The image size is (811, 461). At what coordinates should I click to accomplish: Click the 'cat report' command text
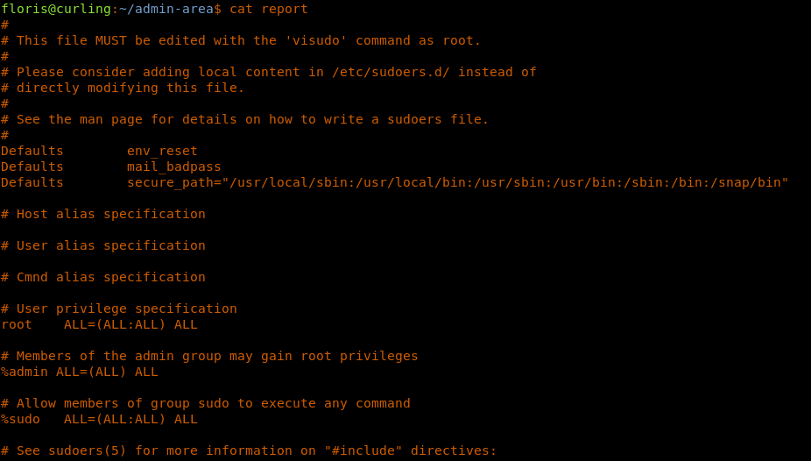(x=269, y=9)
